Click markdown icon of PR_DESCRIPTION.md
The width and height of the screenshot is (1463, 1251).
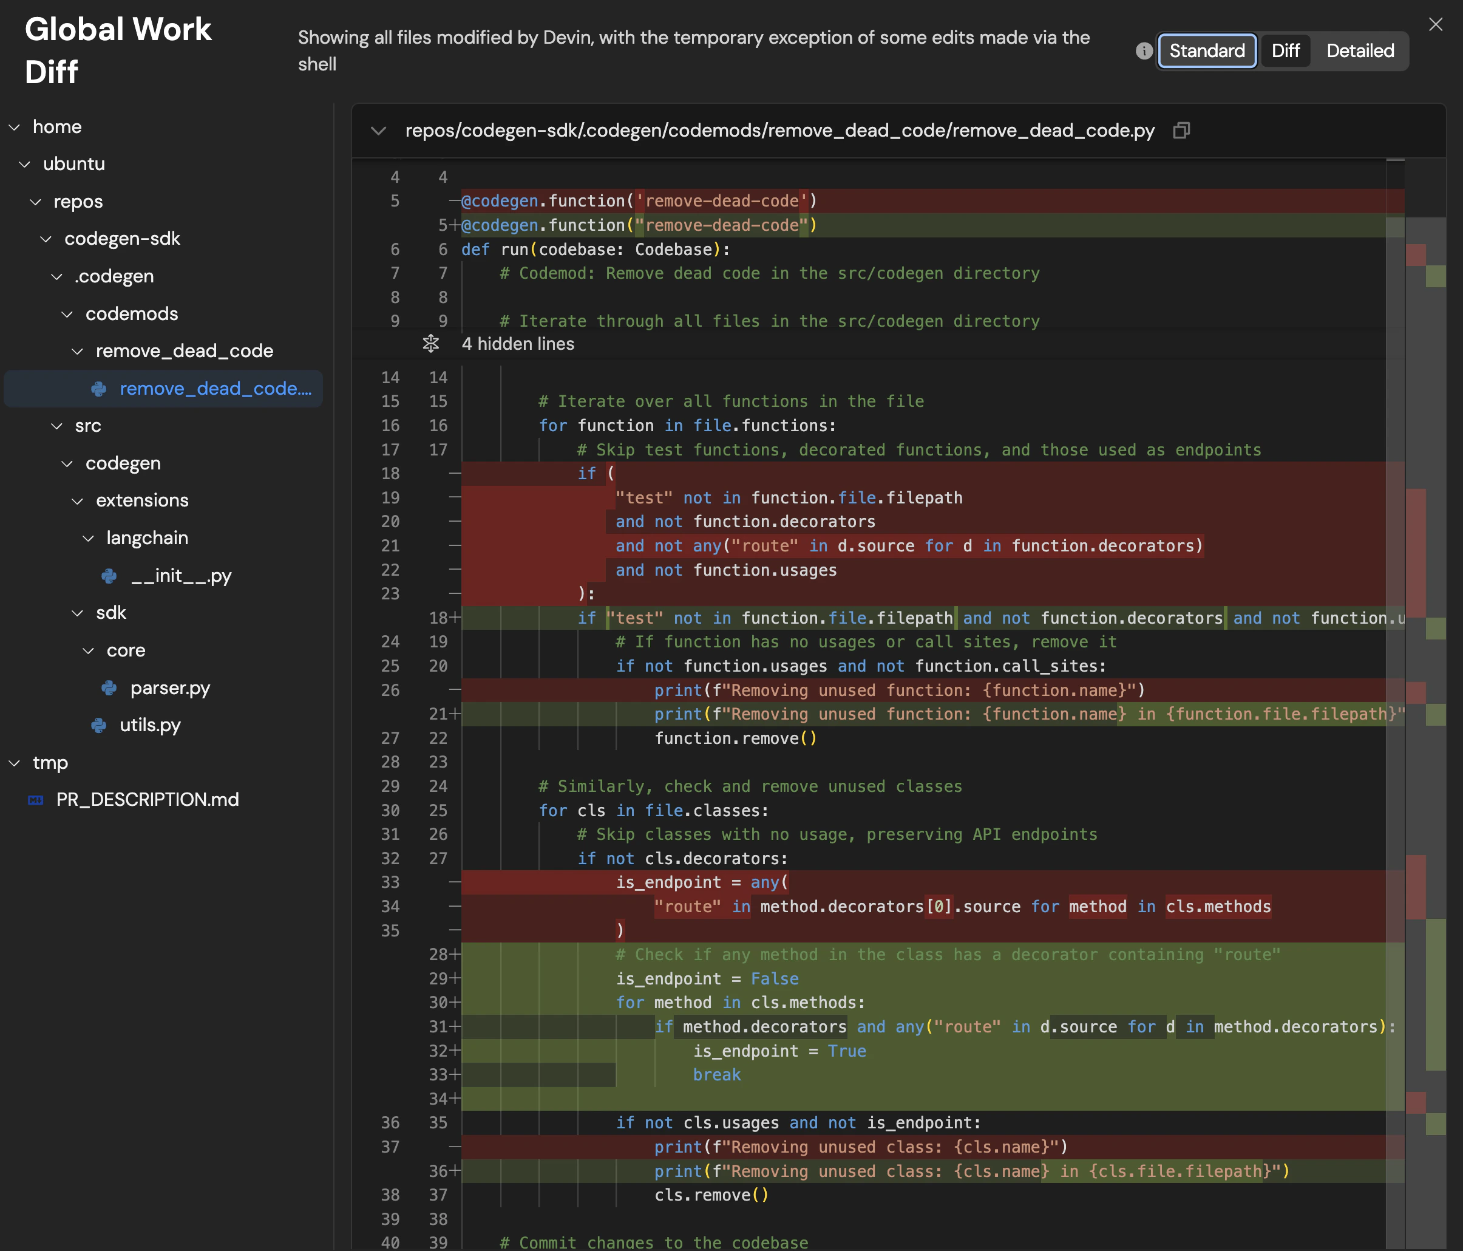[x=35, y=800]
